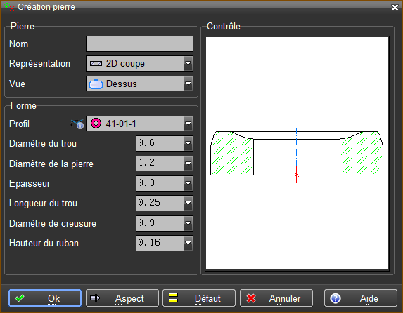Confirm with the Ok button
403x313 pixels.
click(45, 298)
